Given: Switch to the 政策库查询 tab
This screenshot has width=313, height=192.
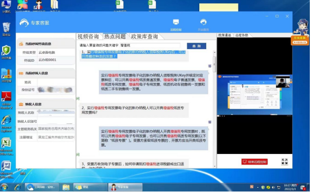Looking at the screenshot, I should (144, 36).
